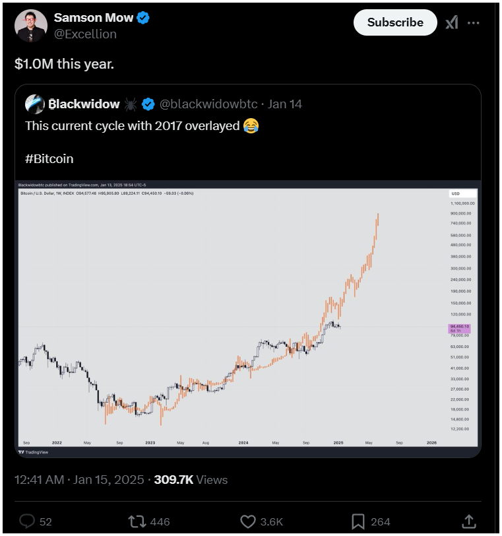The image size is (502, 536).
Task: Click Samson Mow's blue verified badge
Action: [143, 18]
